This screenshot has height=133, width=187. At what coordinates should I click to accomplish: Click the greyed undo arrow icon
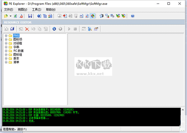point(33,29)
